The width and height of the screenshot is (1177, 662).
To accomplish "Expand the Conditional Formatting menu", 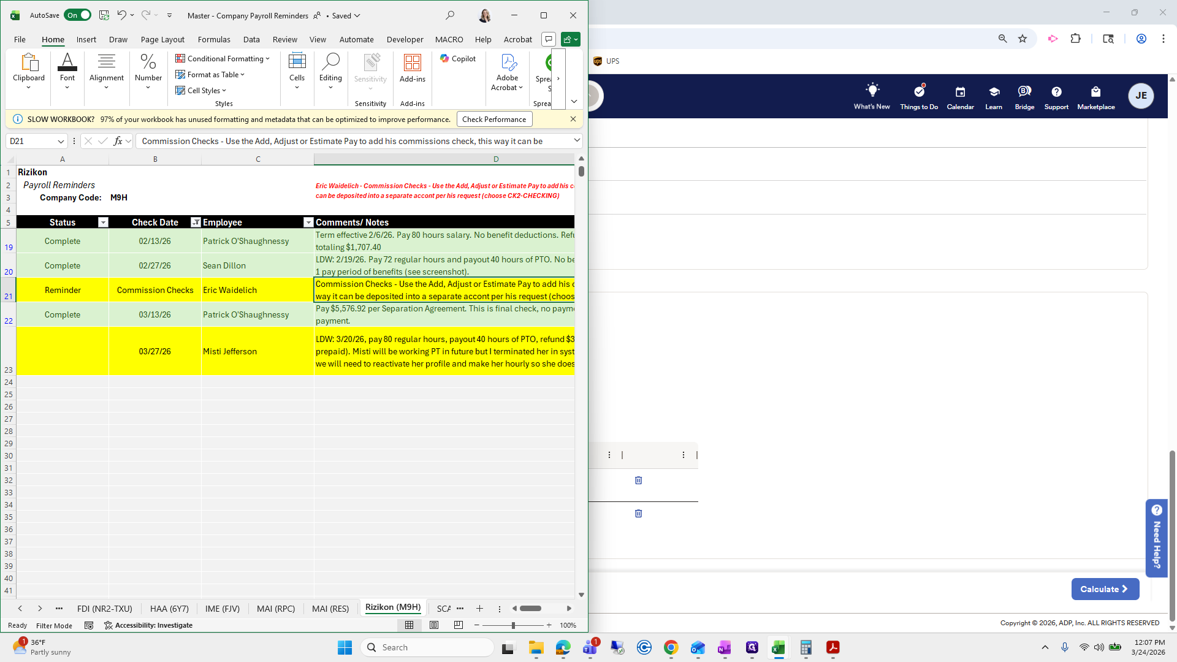I will click(x=223, y=58).
